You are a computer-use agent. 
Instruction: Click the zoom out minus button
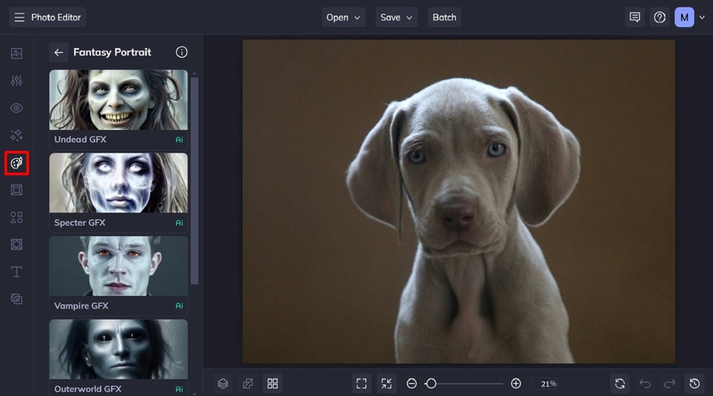412,383
